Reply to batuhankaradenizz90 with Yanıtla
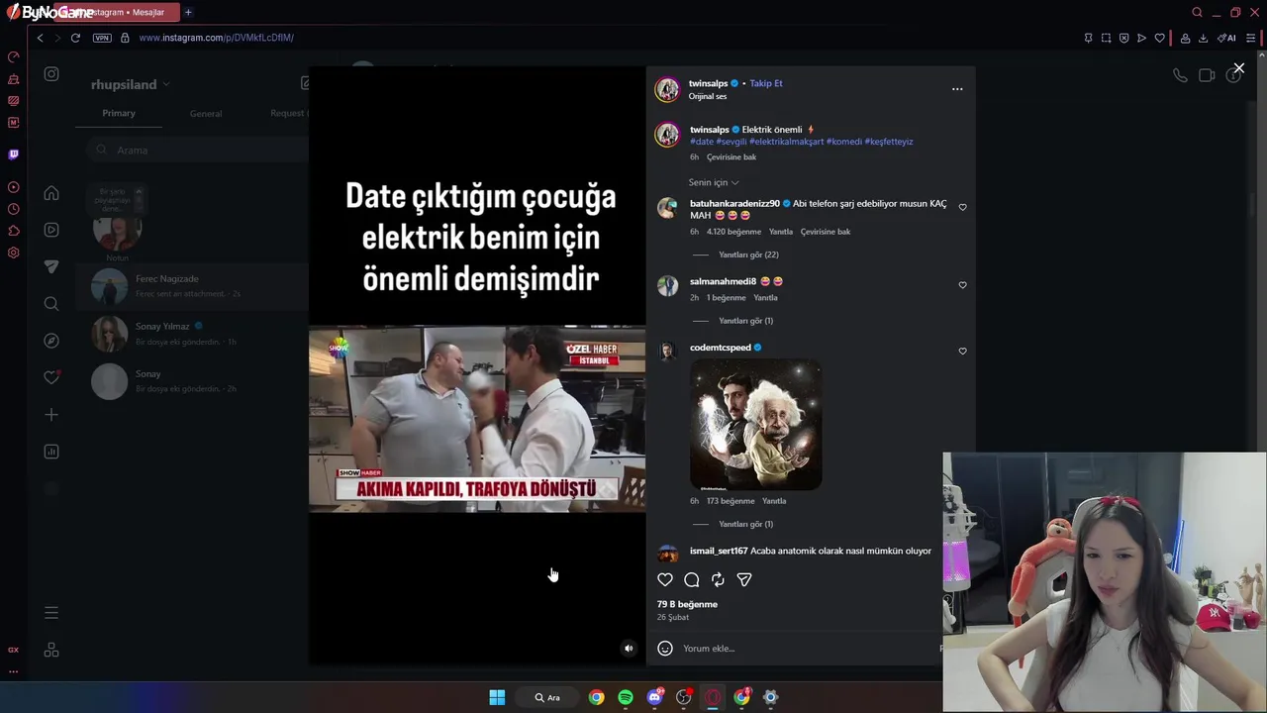This screenshot has width=1267, height=713. (781, 232)
